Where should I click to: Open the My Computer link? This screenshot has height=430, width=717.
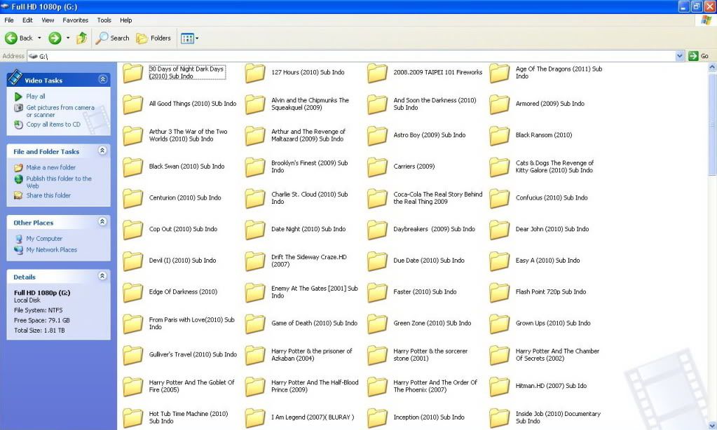click(44, 239)
